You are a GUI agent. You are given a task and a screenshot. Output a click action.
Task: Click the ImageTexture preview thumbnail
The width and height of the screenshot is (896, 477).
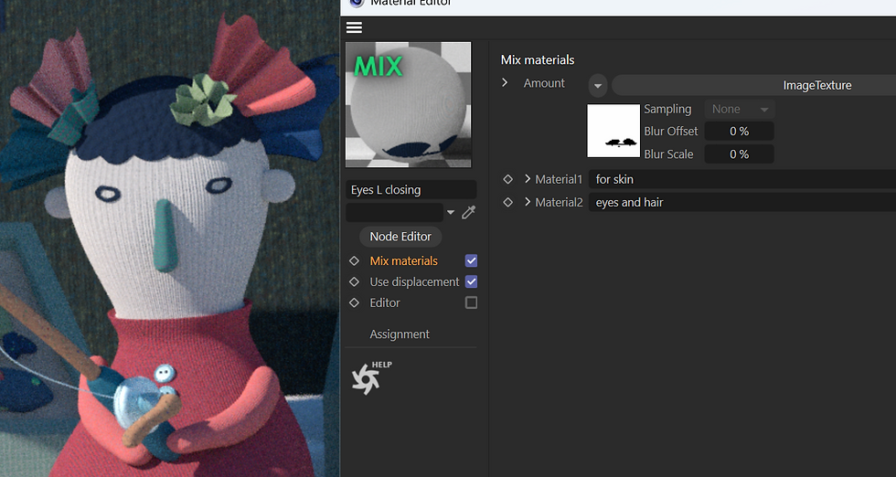pyautogui.click(x=613, y=131)
